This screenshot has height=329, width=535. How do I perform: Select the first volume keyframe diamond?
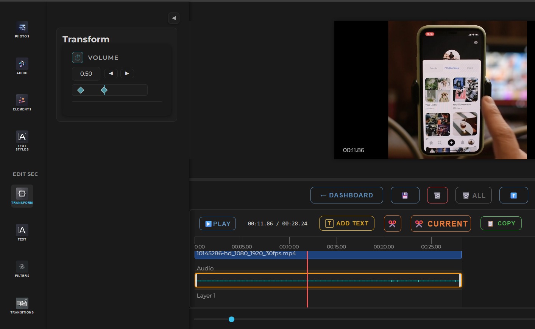point(81,90)
